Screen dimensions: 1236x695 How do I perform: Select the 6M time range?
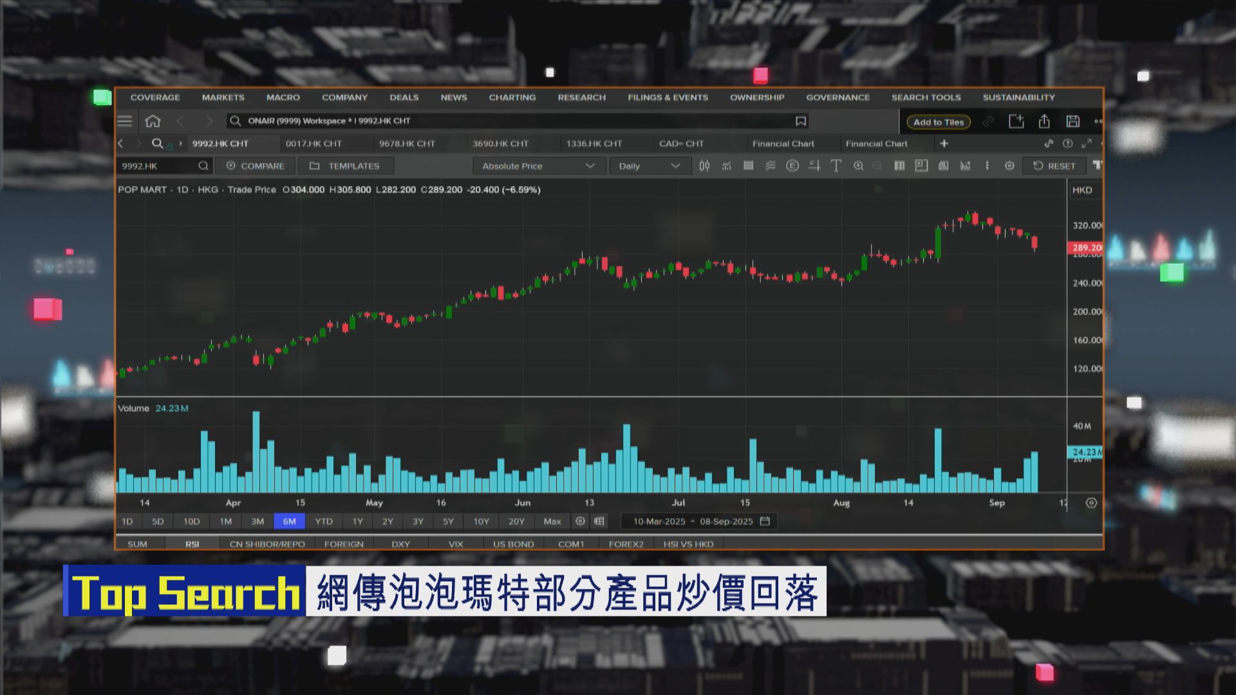(289, 521)
